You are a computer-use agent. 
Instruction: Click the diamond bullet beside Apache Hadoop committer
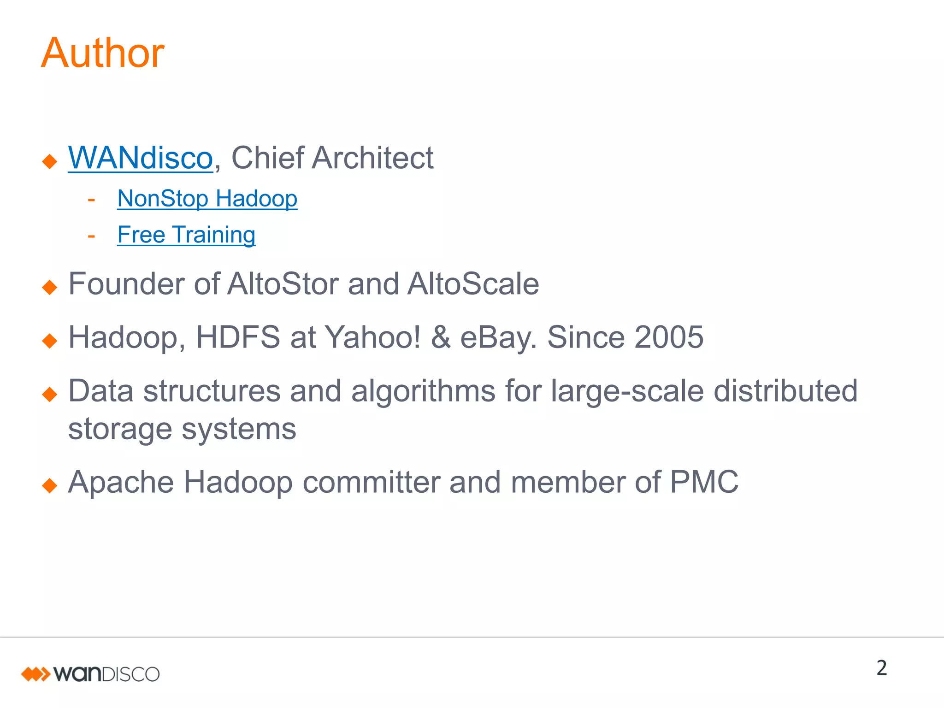click(x=49, y=486)
